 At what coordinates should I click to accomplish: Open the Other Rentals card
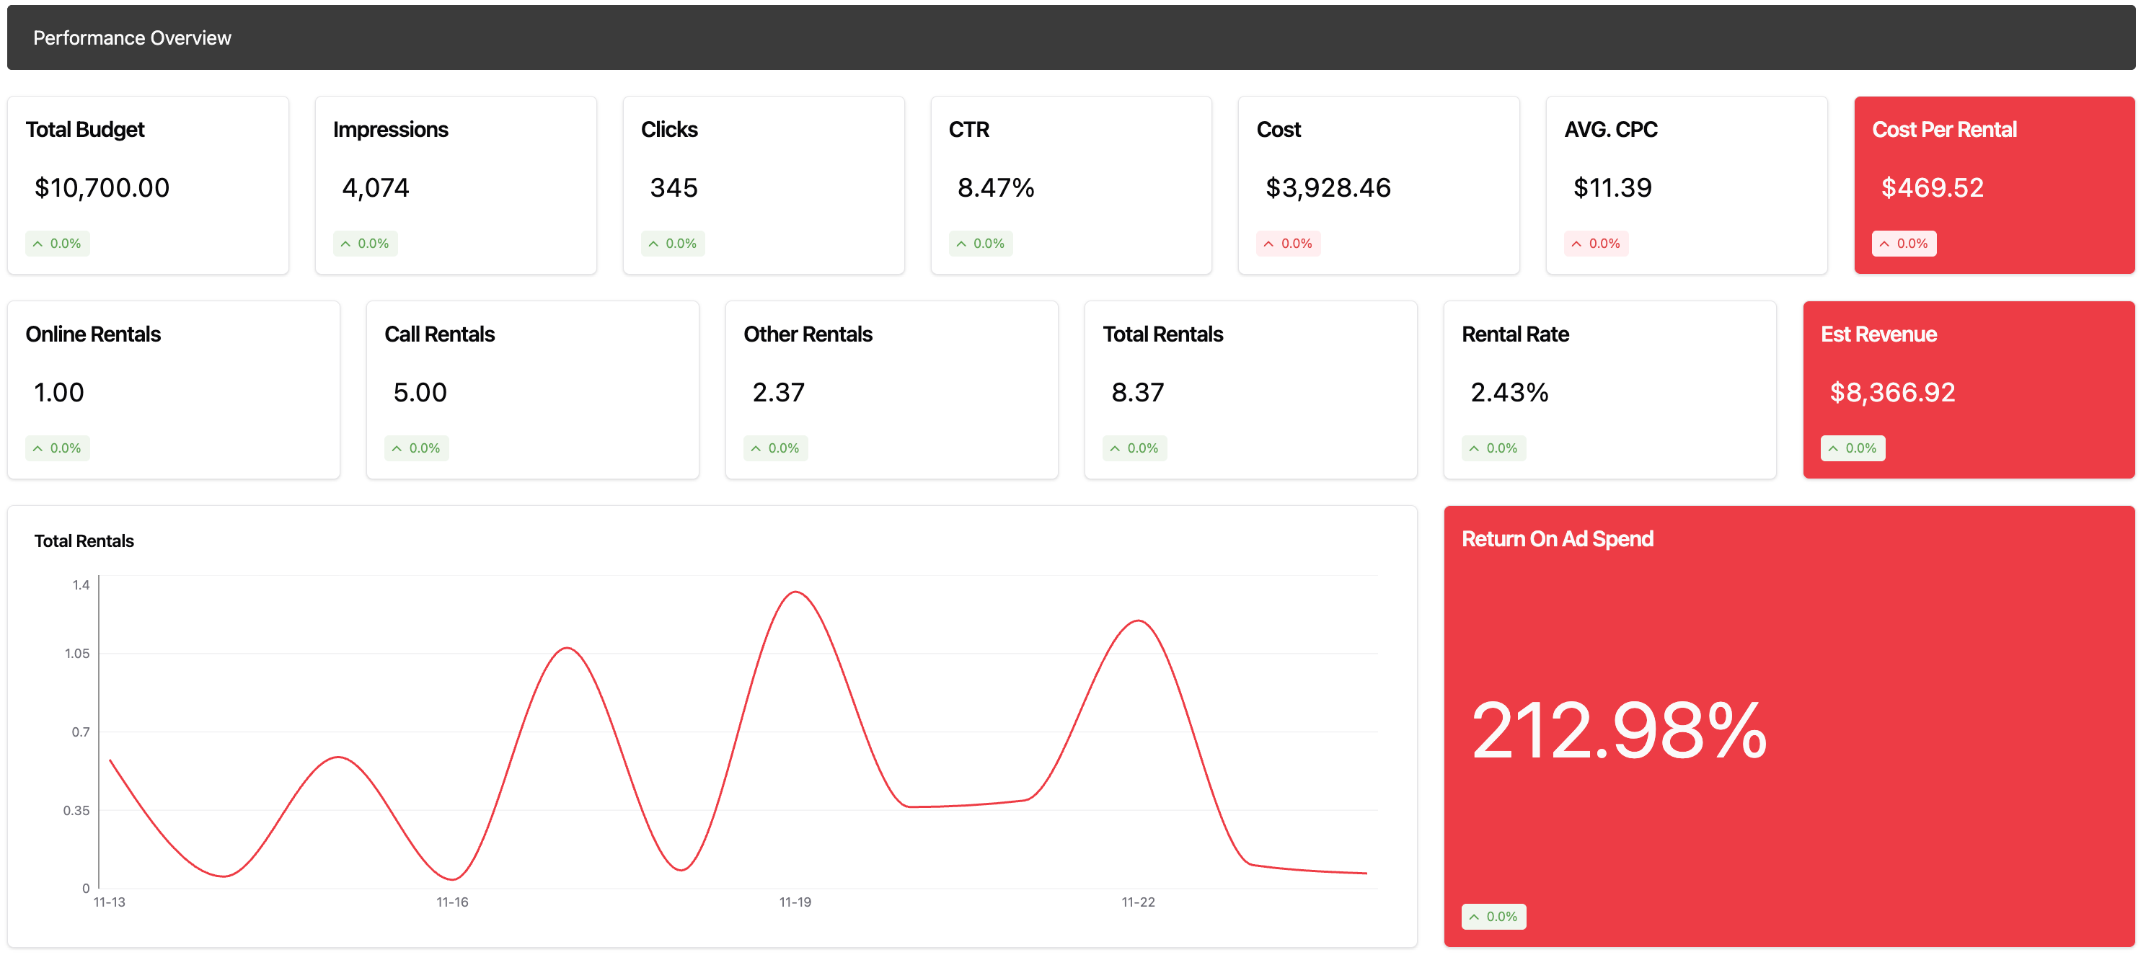click(891, 389)
